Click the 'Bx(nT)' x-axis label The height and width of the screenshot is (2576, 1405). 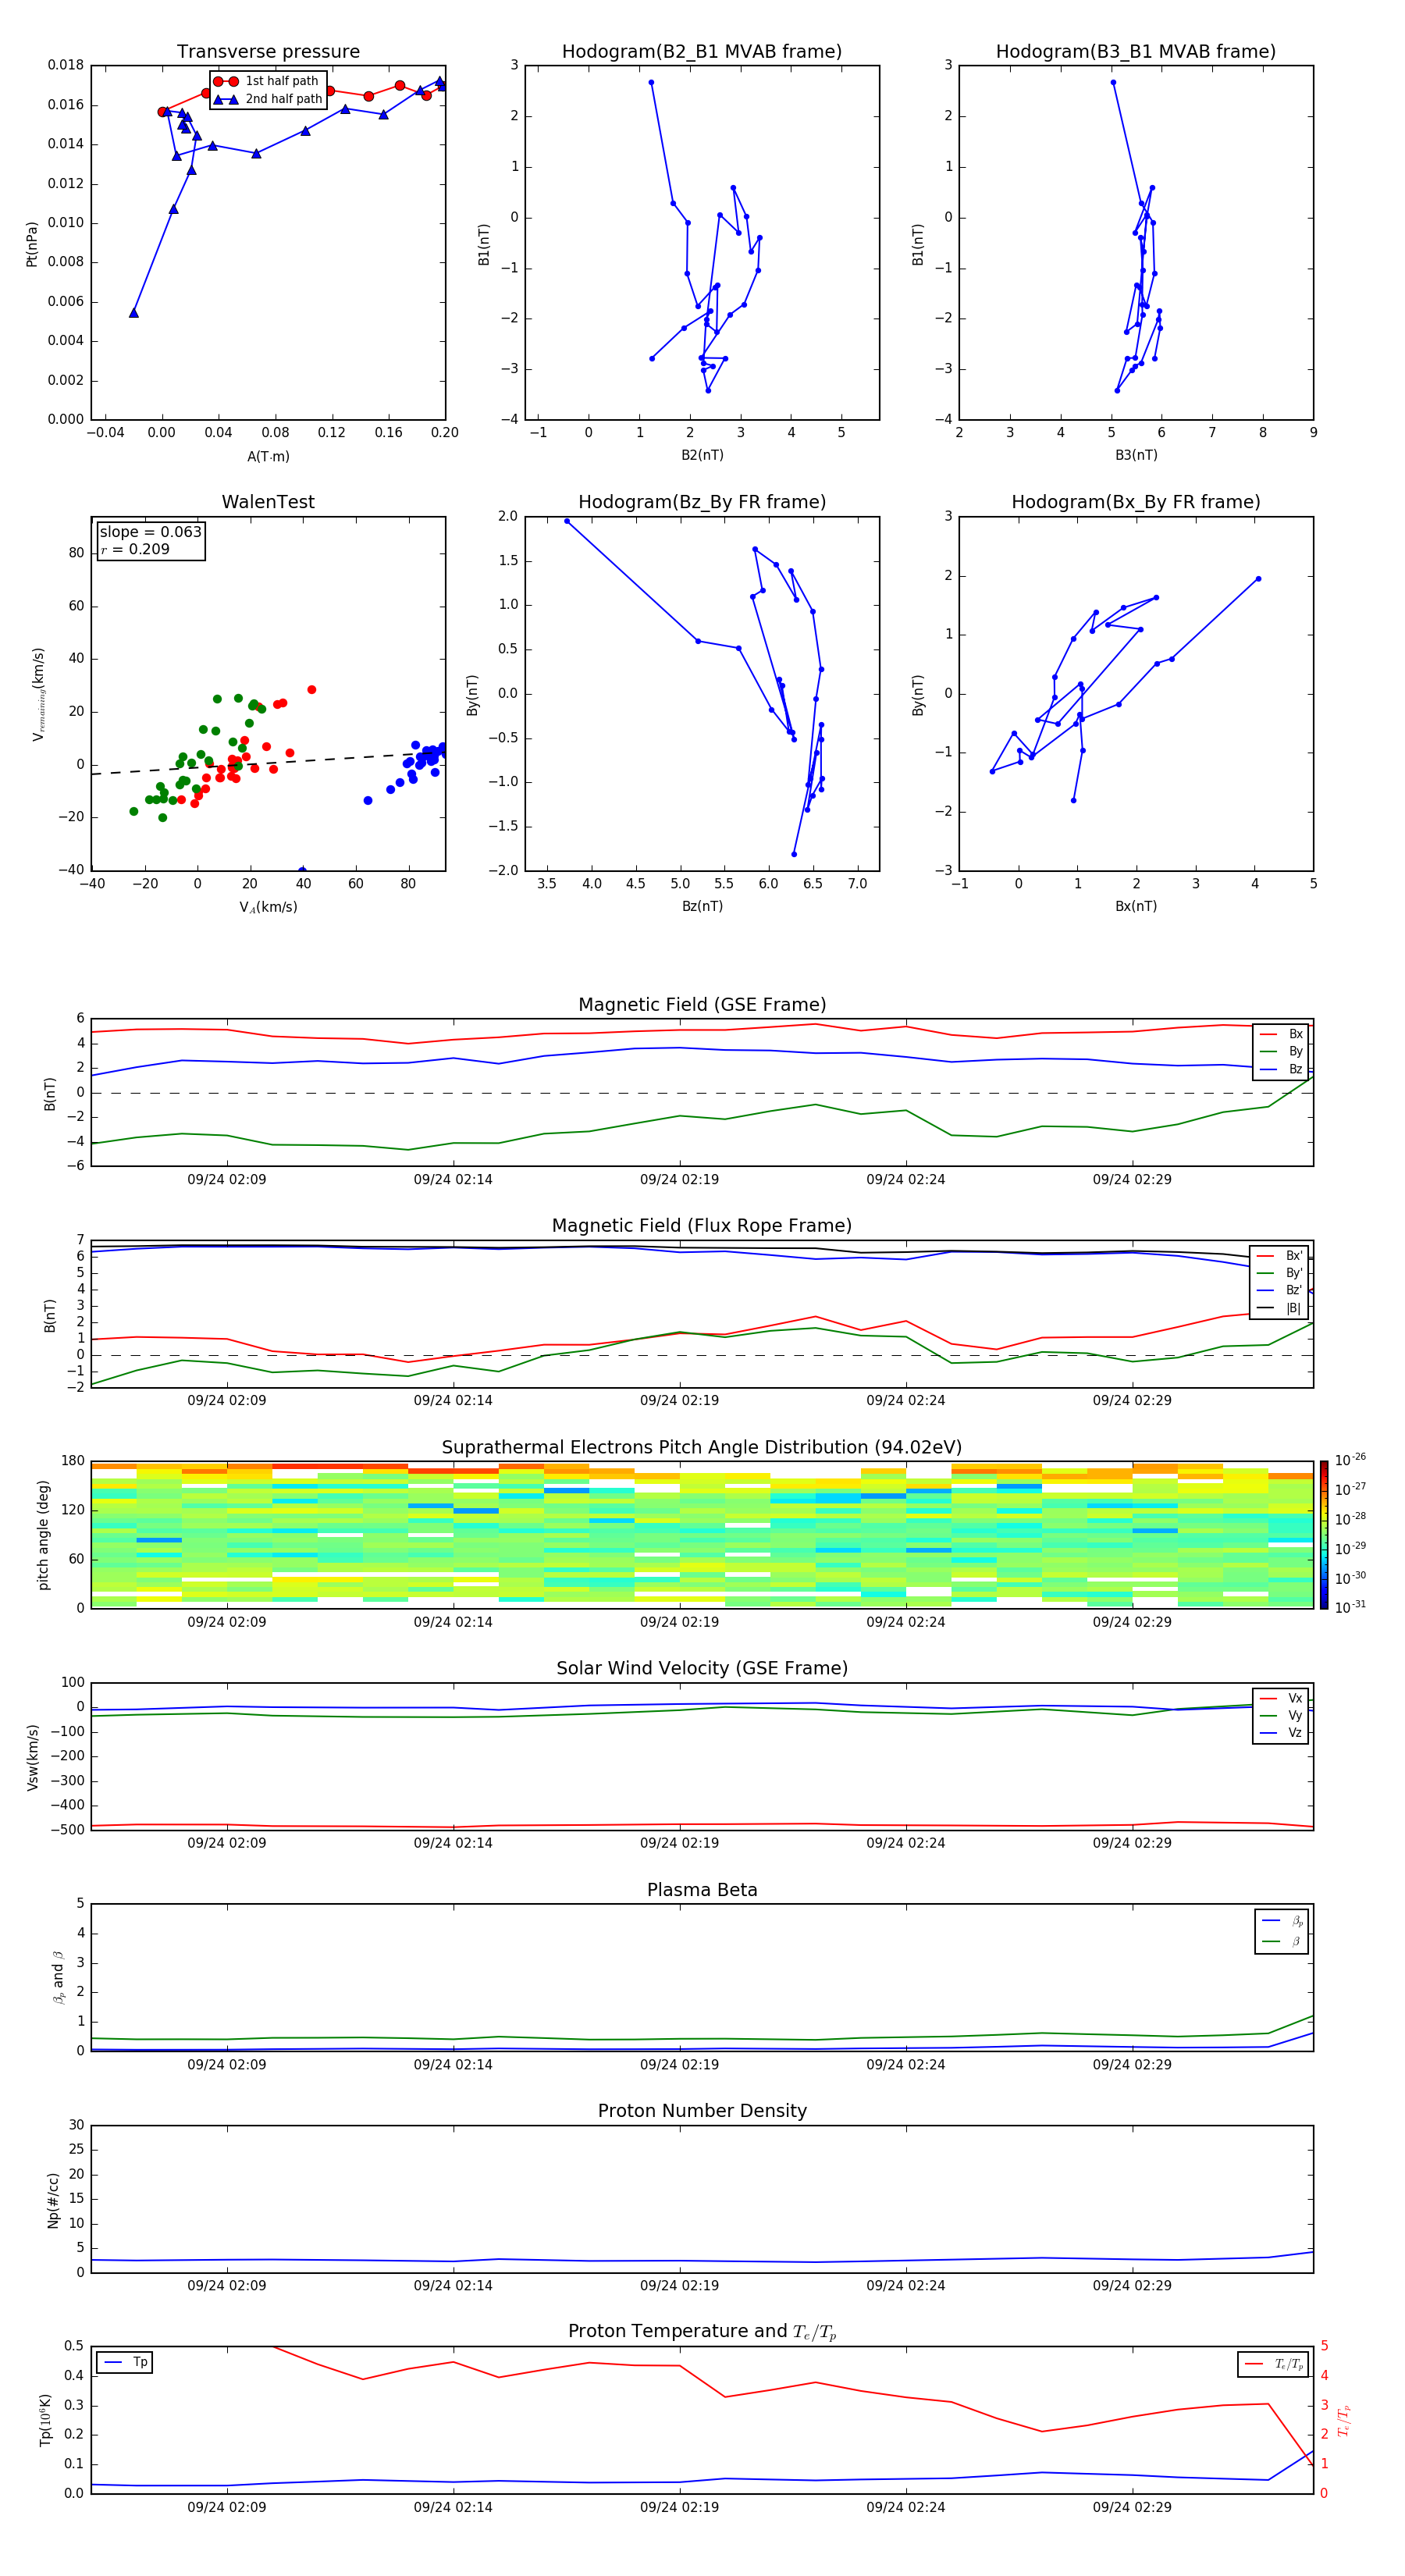(x=1136, y=906)
